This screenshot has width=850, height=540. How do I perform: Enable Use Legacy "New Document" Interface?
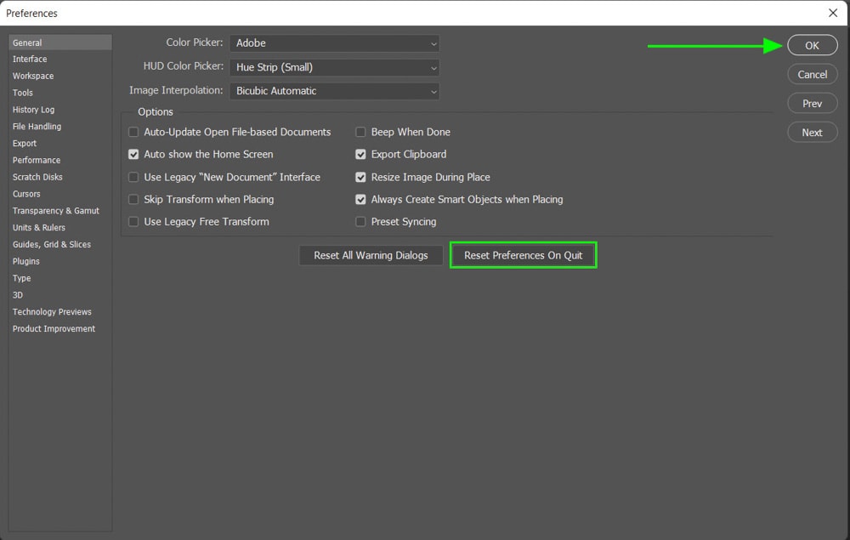coord(133,177)
